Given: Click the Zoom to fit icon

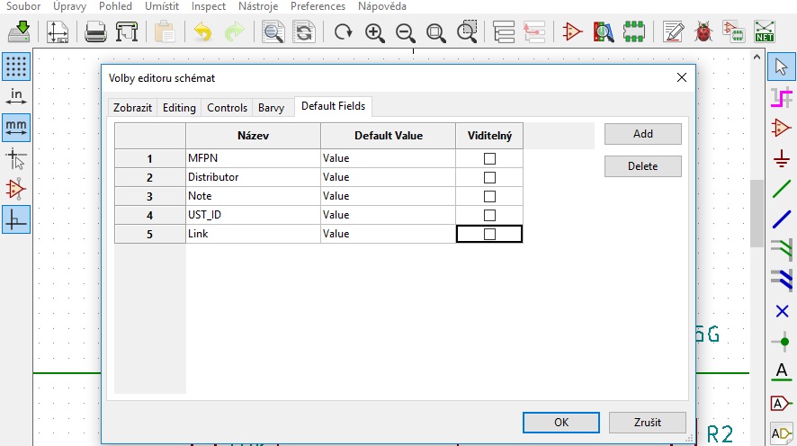Looking at the screenshot, I should point(435,32).
